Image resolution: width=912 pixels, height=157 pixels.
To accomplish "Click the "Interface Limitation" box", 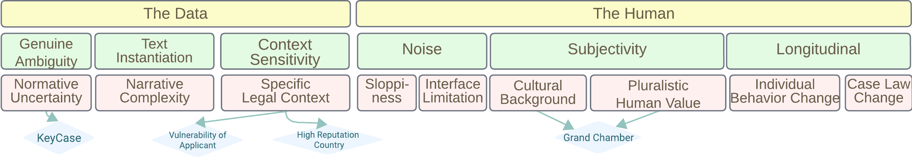I will pos(453,93).
